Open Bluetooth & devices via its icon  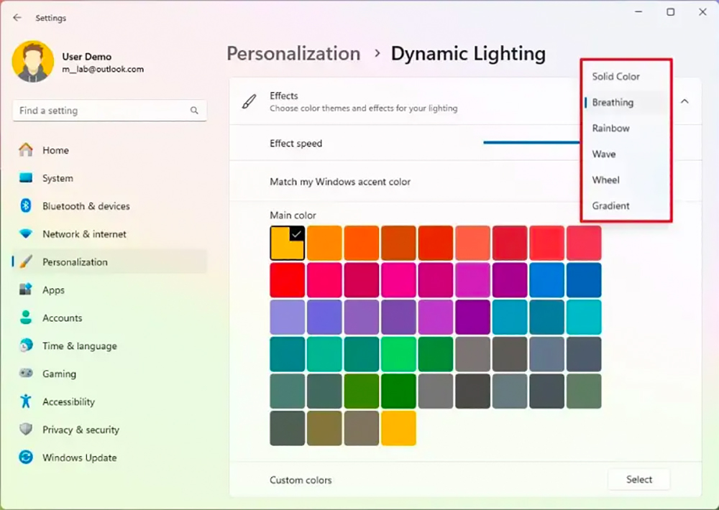[26, 205]
